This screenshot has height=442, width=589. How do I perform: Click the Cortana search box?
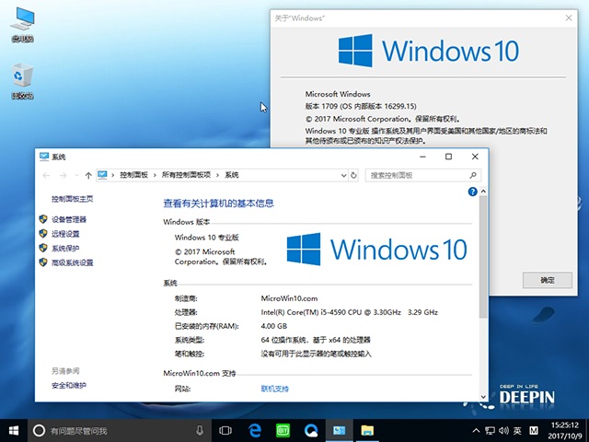pyautogui.click(x=119, y=431)
